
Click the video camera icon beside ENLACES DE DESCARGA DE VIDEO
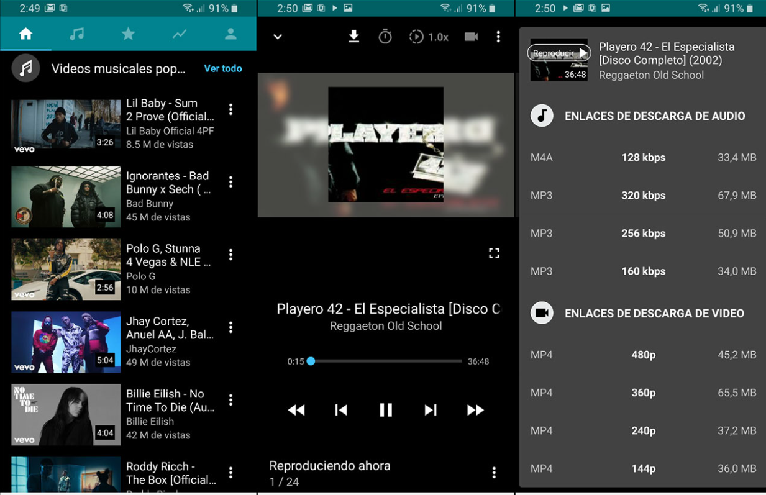click(x=542, y=313)
